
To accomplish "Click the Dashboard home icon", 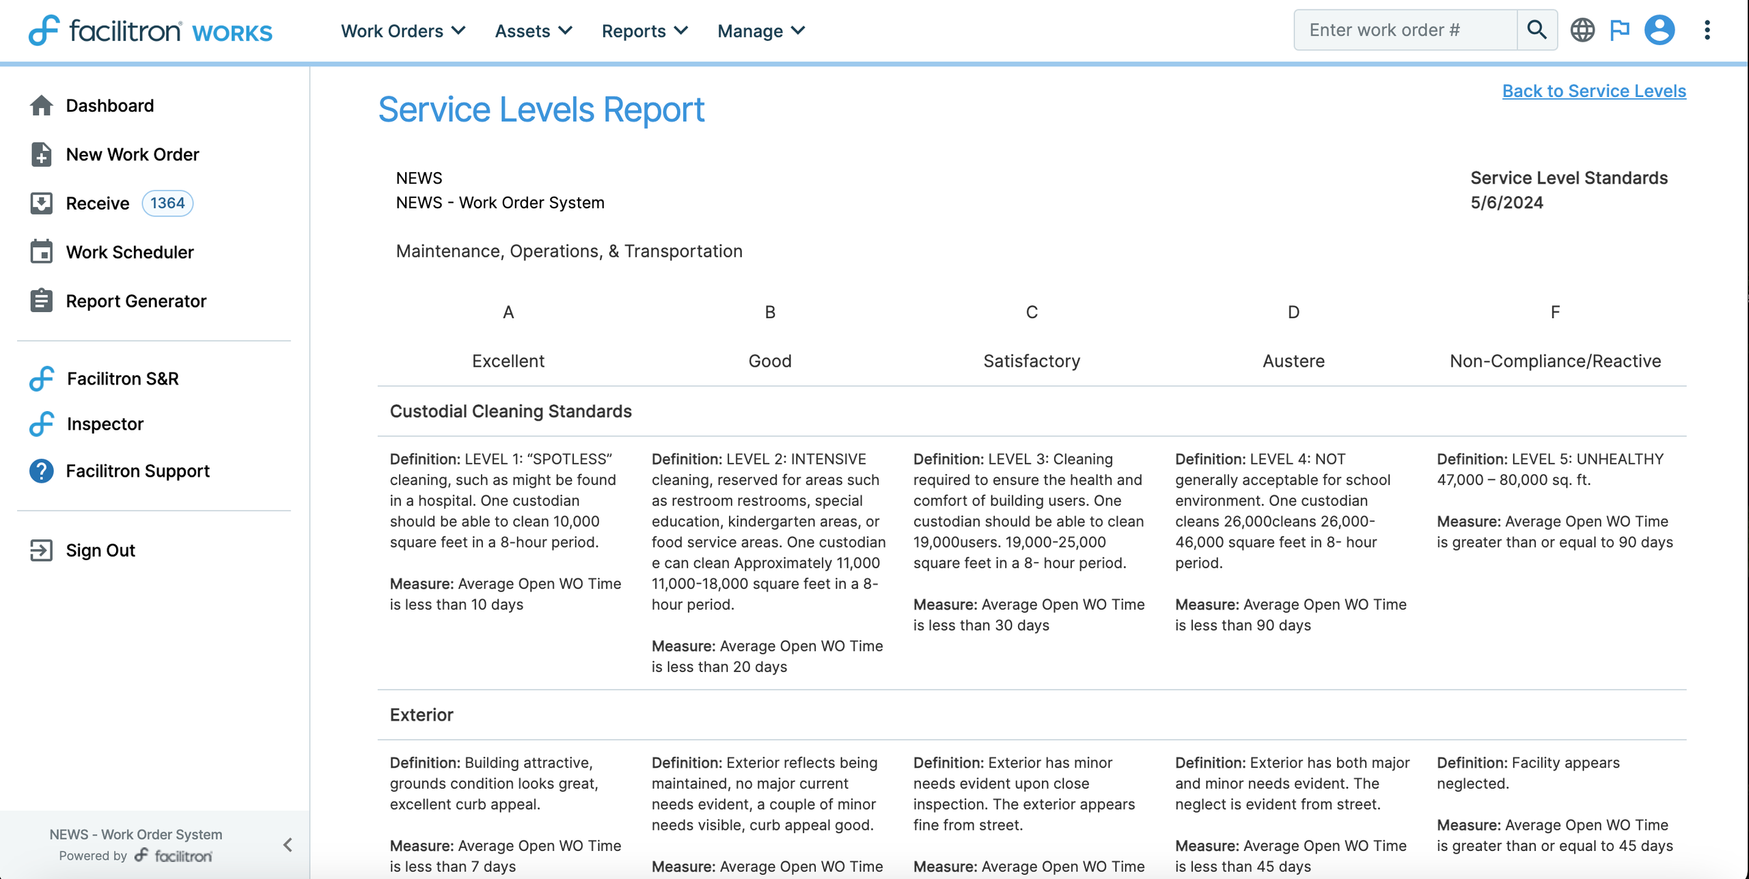I will [x=41, y=106].
